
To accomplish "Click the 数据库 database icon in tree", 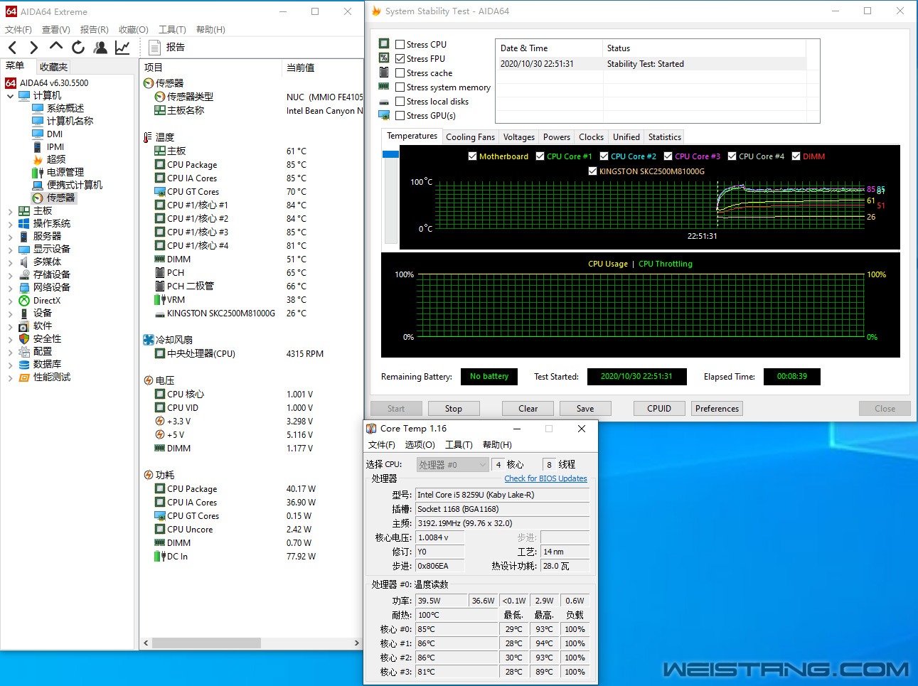I will click(24, 365).
